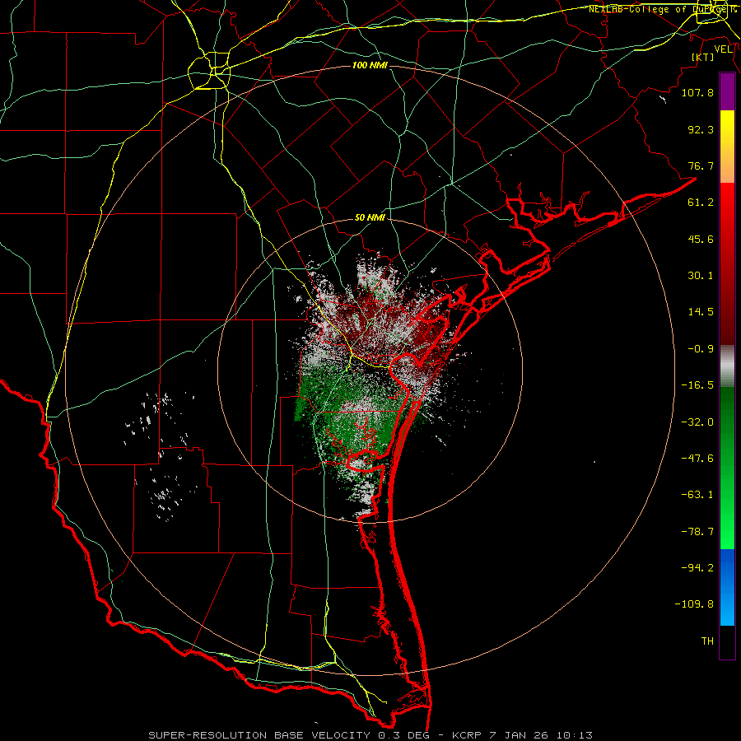
Task: Select the -94.2 velocity scale value
Action: [x=697, y=568]
